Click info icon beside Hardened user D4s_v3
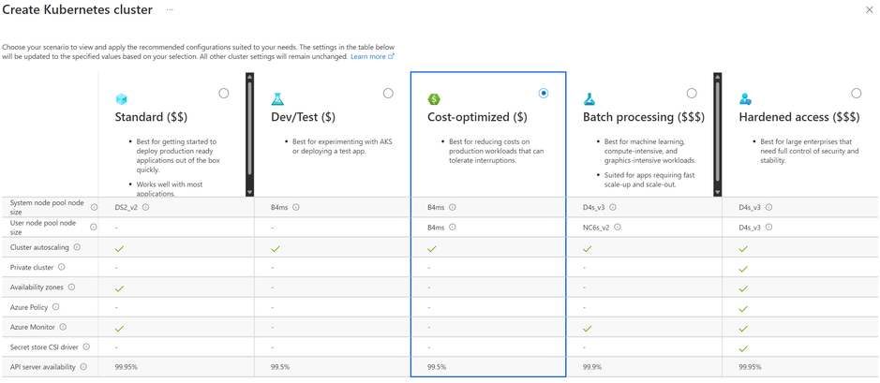 tap(768, 228)
